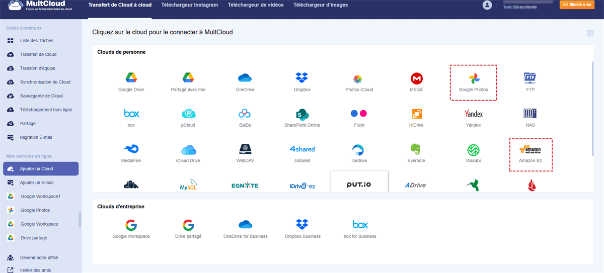This screenshot has width=604, height=273.
Task: Toggle the grid layout view icon
Action: [590, 33]
